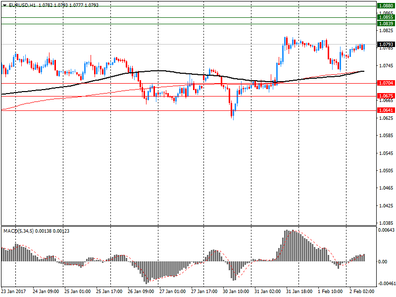Select the 1.0465 price scale value
The image size is (396, 297).
[x=386, y=188]
